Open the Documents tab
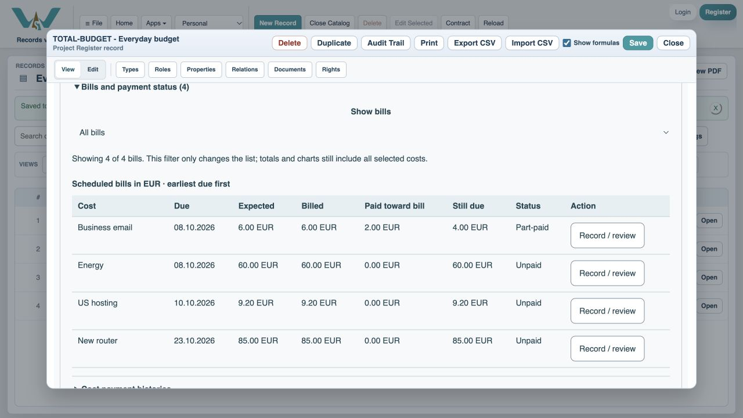 (290, 70)
